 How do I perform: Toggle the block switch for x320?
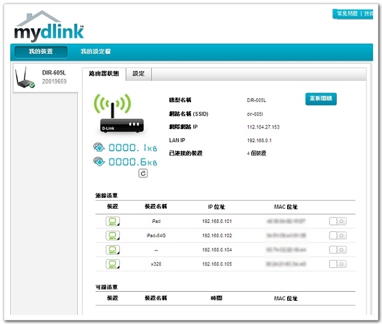coord(338,264)
